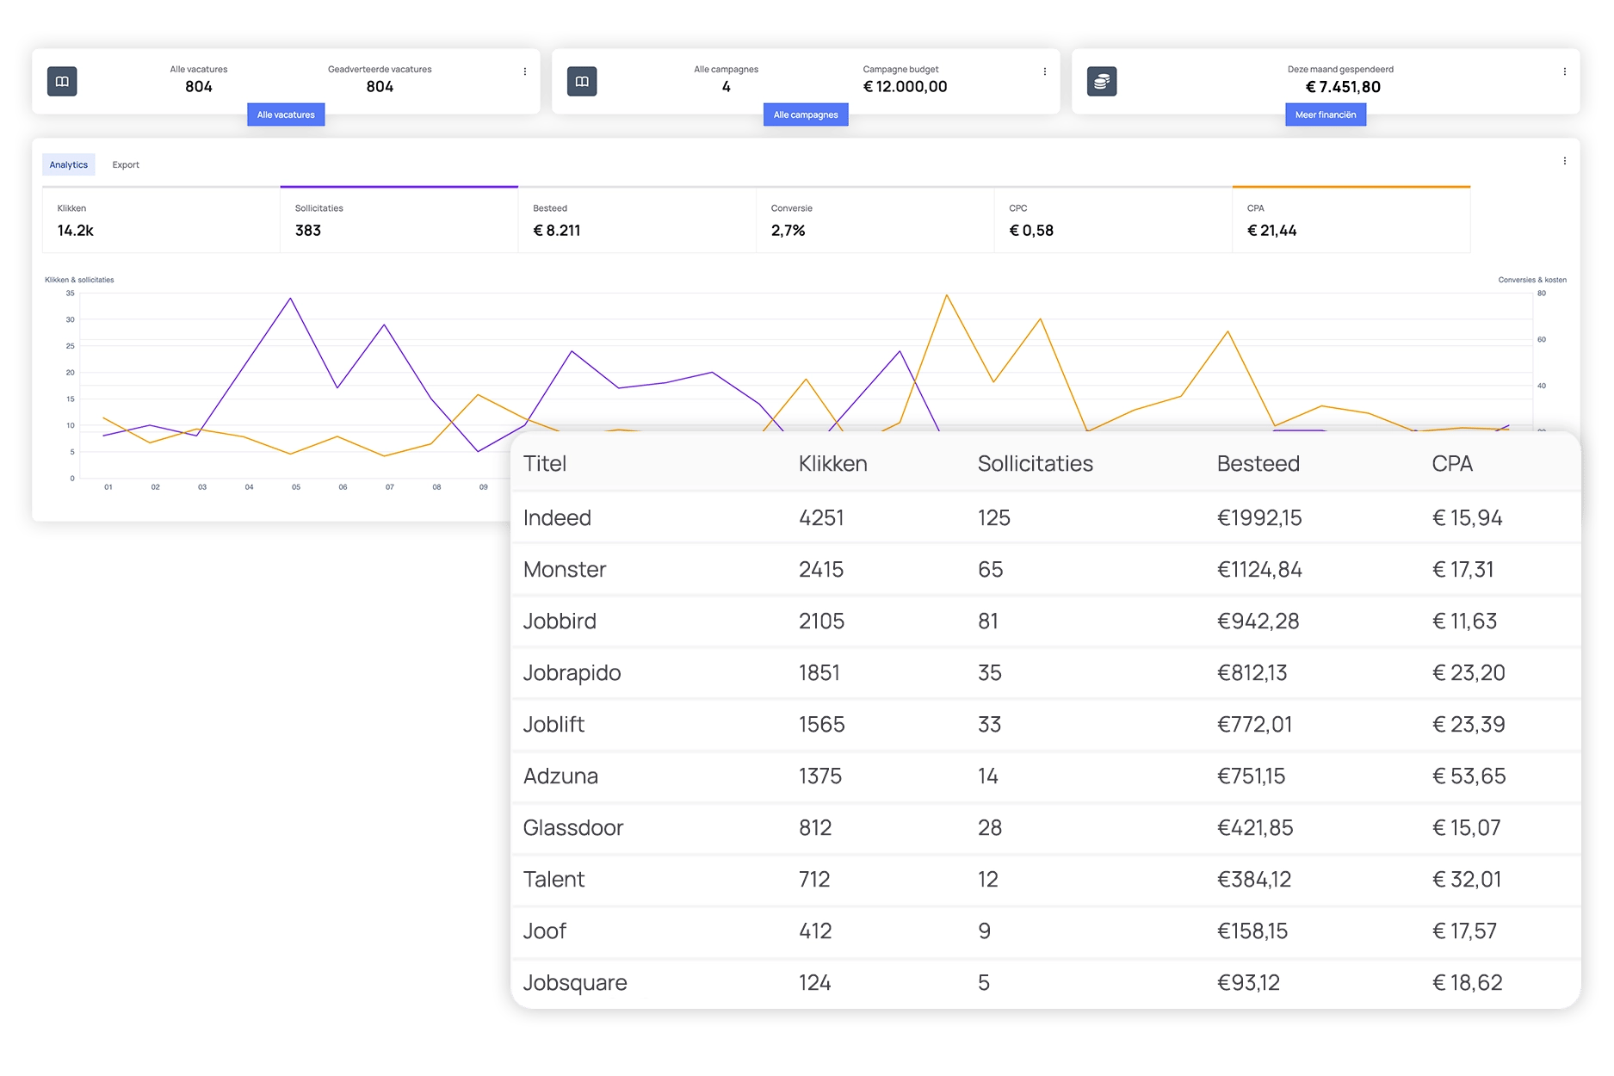The image size is (1614, 1076).
Task: Select the Klikken metric tile
Action: pyautogui.click(x=161, y=220)
